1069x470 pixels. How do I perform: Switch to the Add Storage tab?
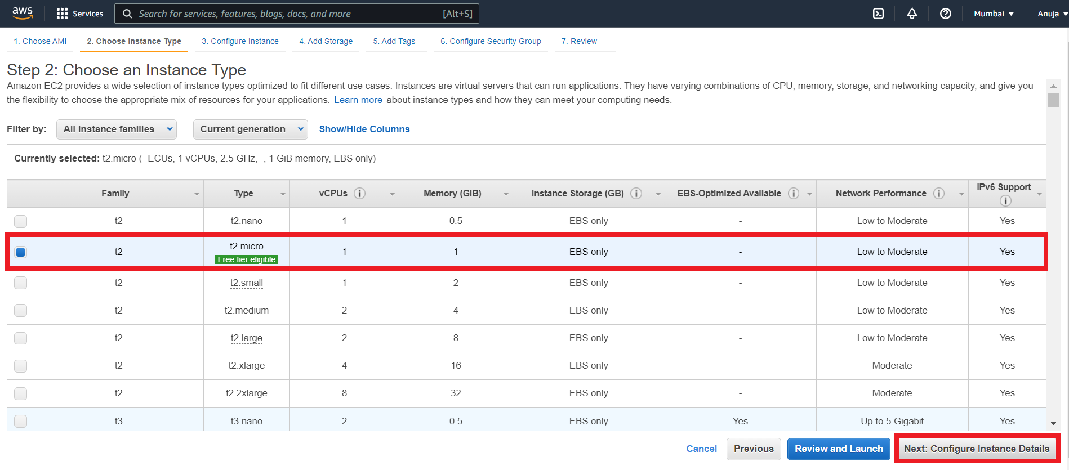(326, 41)
